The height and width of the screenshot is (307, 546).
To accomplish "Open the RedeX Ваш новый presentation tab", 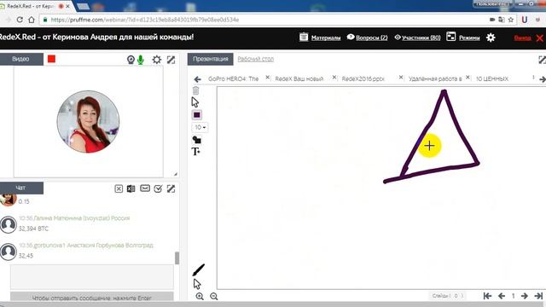I will click(299, 79).
